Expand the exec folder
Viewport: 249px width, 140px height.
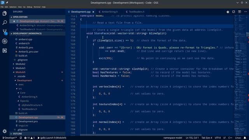click(x=37, y=85)
